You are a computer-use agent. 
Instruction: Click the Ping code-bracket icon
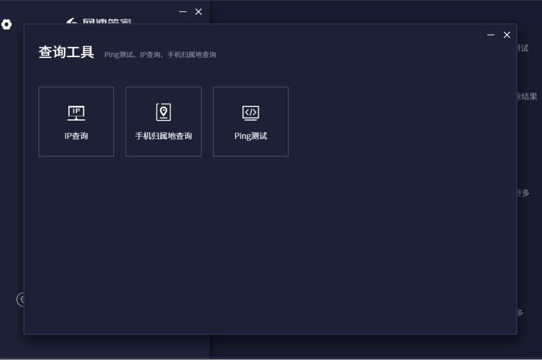250,113
